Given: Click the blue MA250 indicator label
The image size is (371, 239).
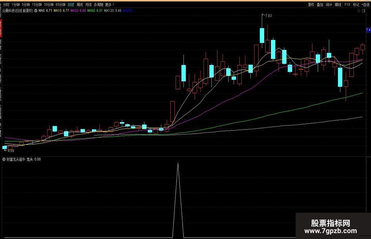Looking at the screenshot, I should 128,11.
